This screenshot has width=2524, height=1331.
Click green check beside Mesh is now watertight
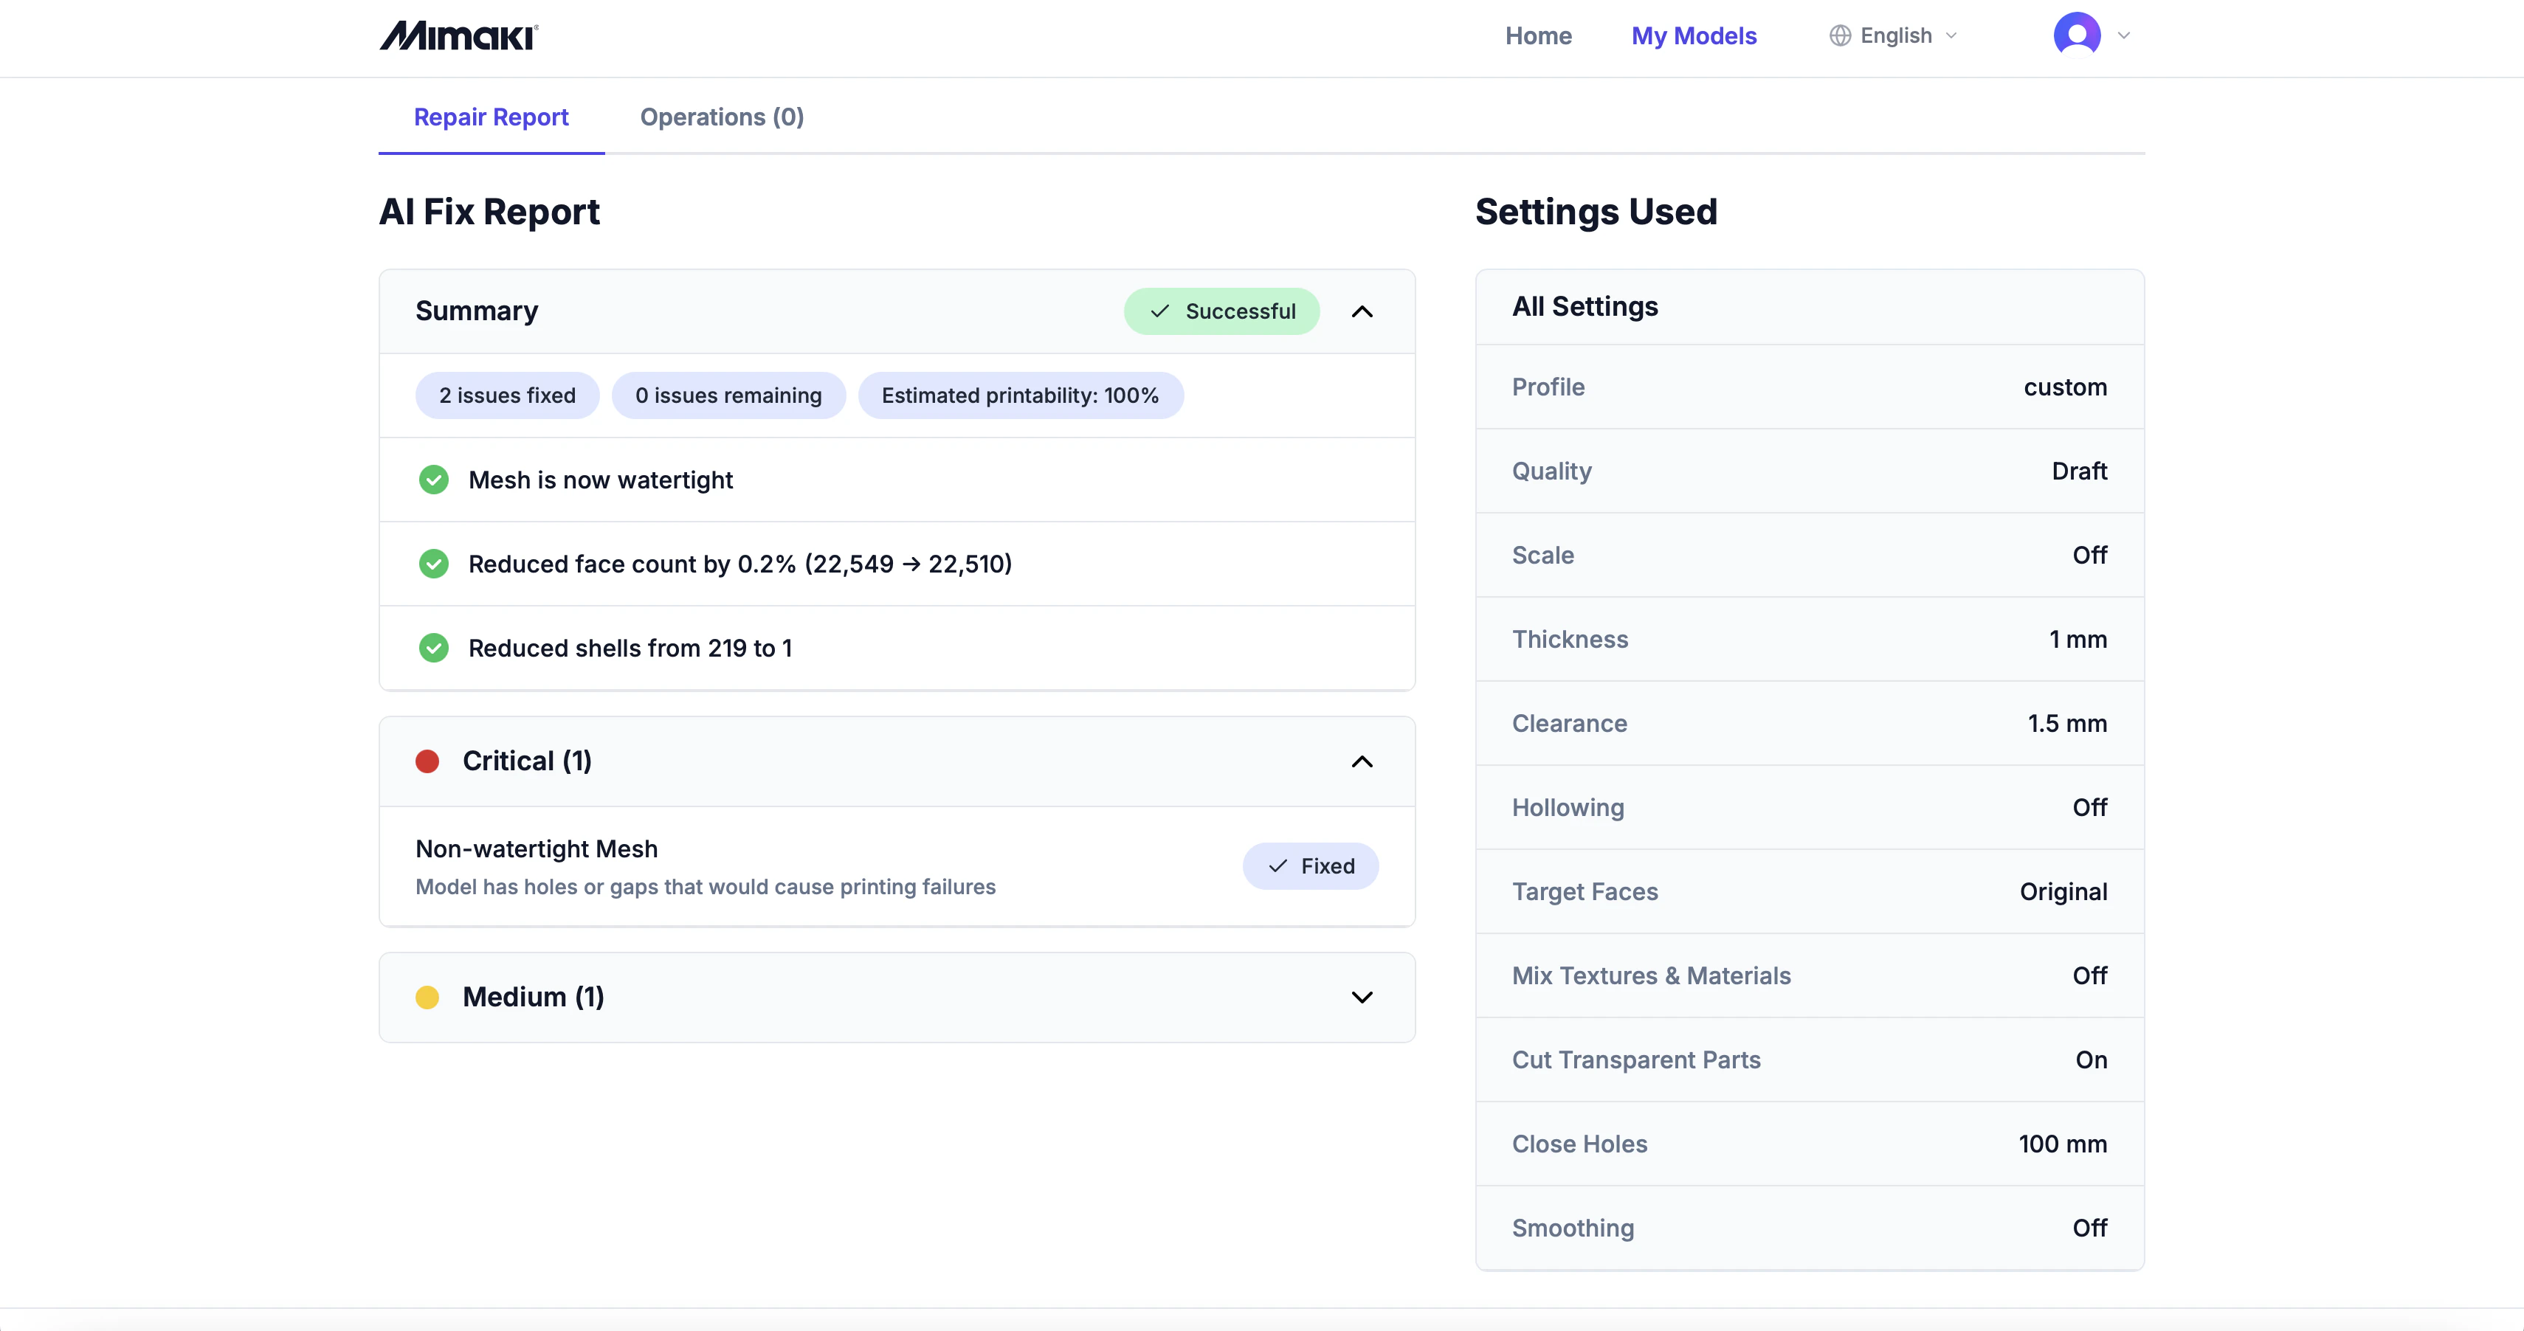pos(433,480)
